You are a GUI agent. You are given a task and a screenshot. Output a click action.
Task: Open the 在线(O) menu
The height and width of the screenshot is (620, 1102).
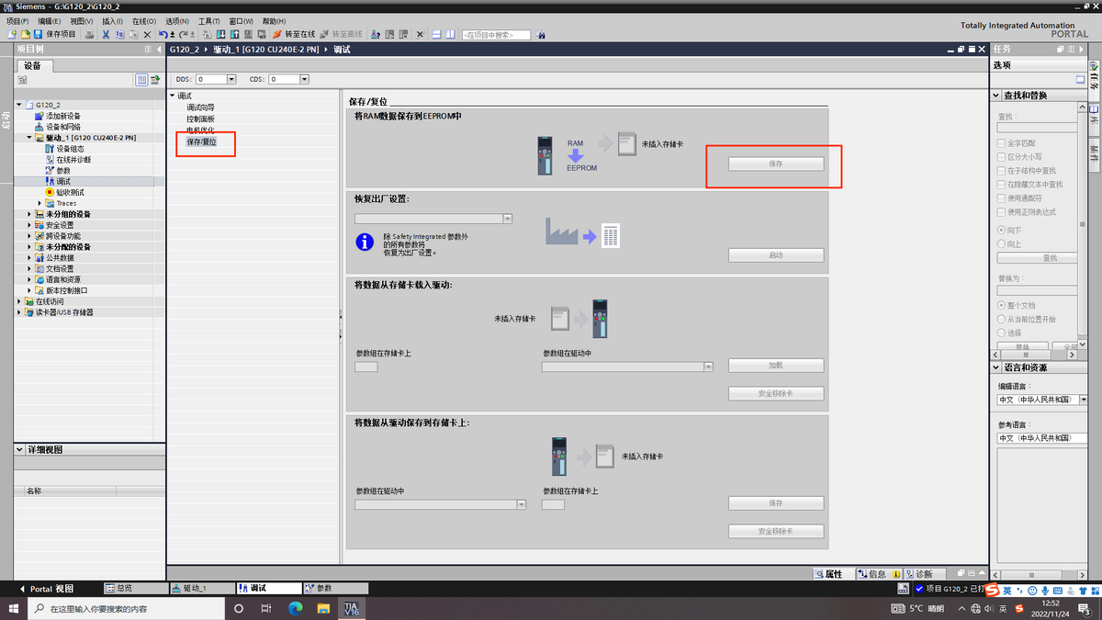(142, 20)
